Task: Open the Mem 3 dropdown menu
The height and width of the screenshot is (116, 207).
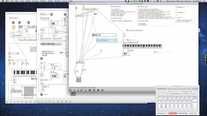Action: tap(104, 35)
